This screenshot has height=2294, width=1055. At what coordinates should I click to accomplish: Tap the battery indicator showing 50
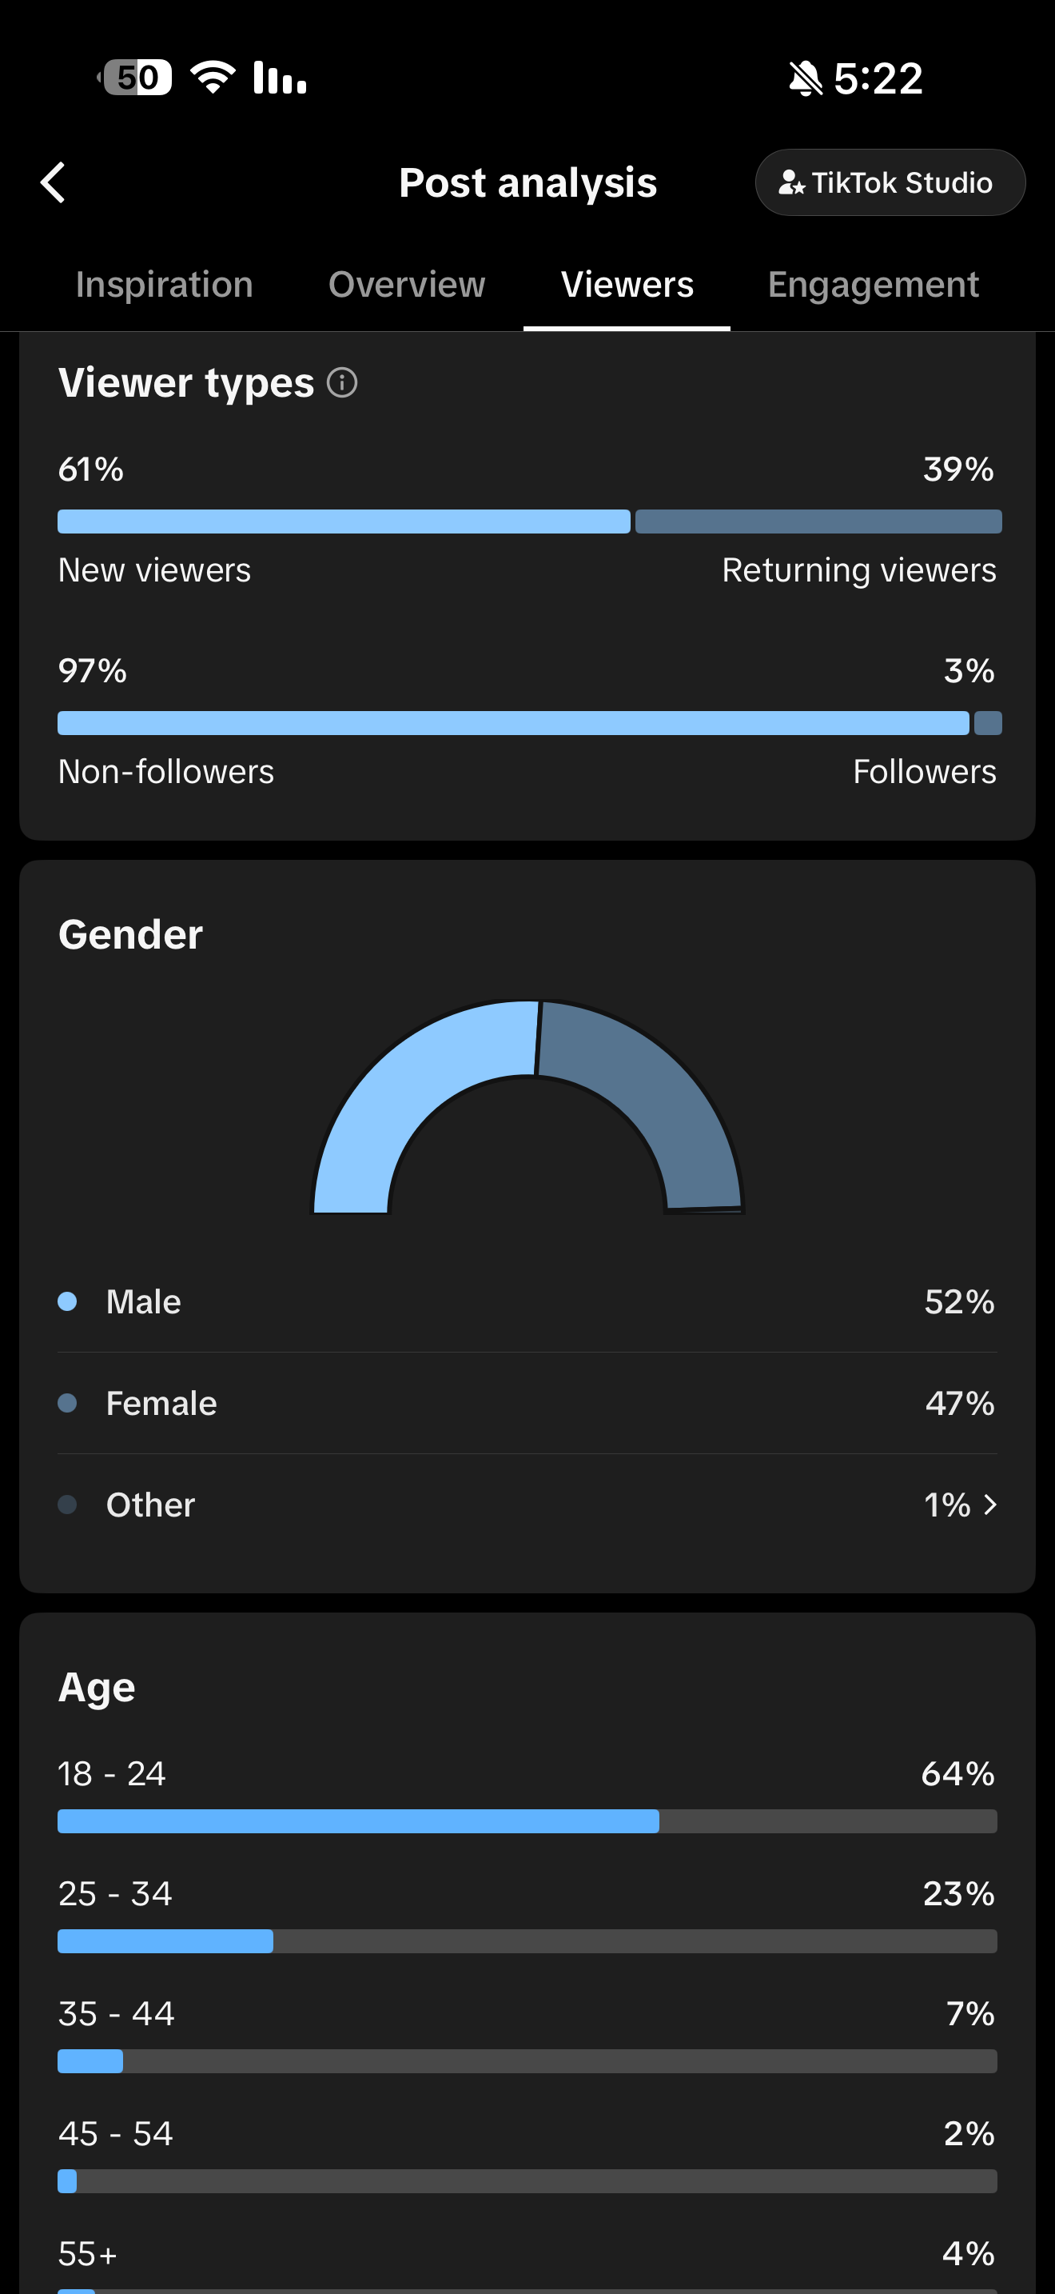pos(134,78)
